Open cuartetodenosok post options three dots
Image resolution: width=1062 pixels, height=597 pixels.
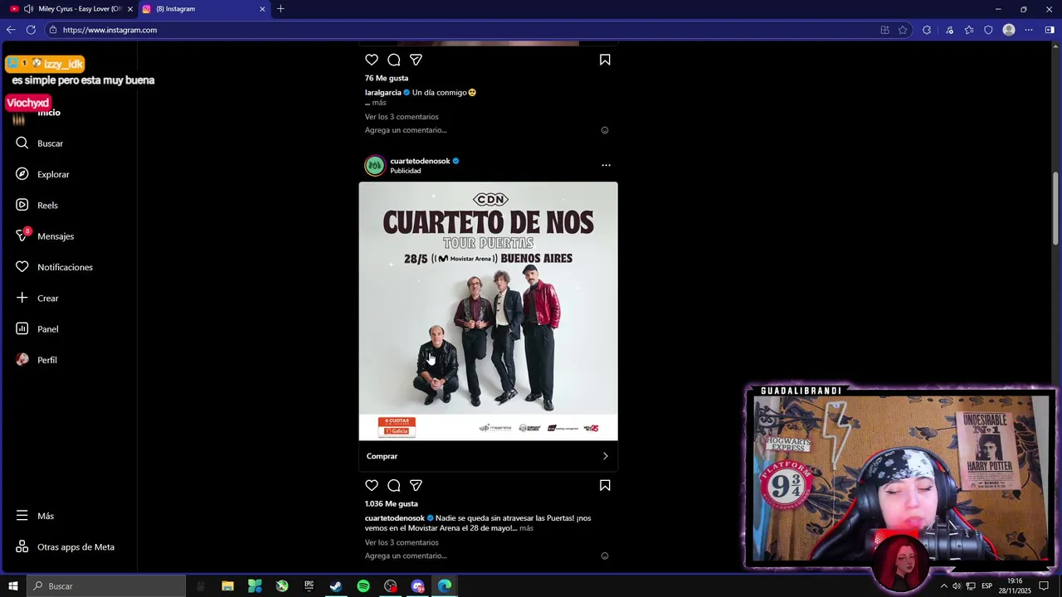(606, 166)
